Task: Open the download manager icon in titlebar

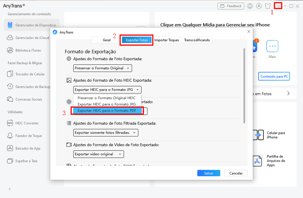Action: [x=279, y=6]
